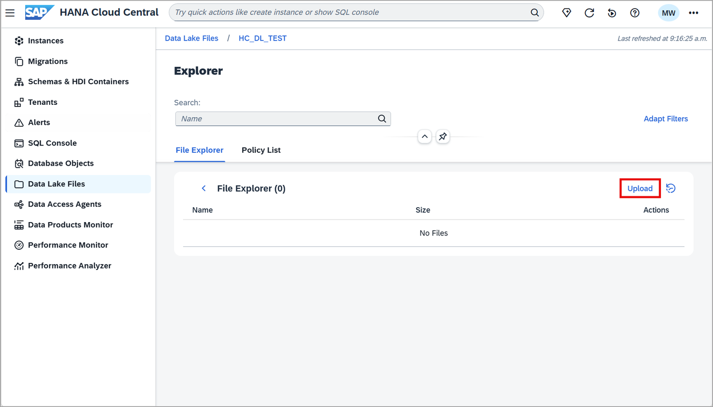Viewport: 713px width, 407px height.
Task: Switch to the Policy List tab
Action: (261, 150)
